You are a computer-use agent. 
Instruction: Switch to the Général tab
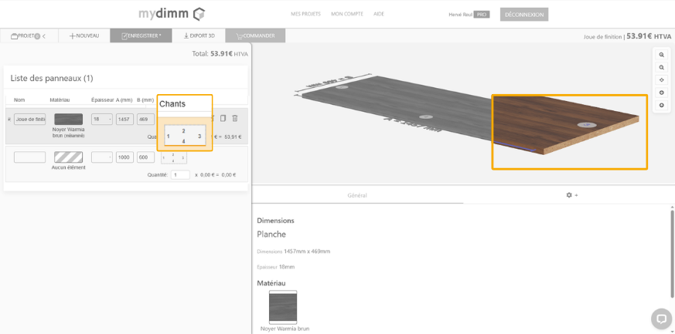pyautogui.click(x=357, y=195)
